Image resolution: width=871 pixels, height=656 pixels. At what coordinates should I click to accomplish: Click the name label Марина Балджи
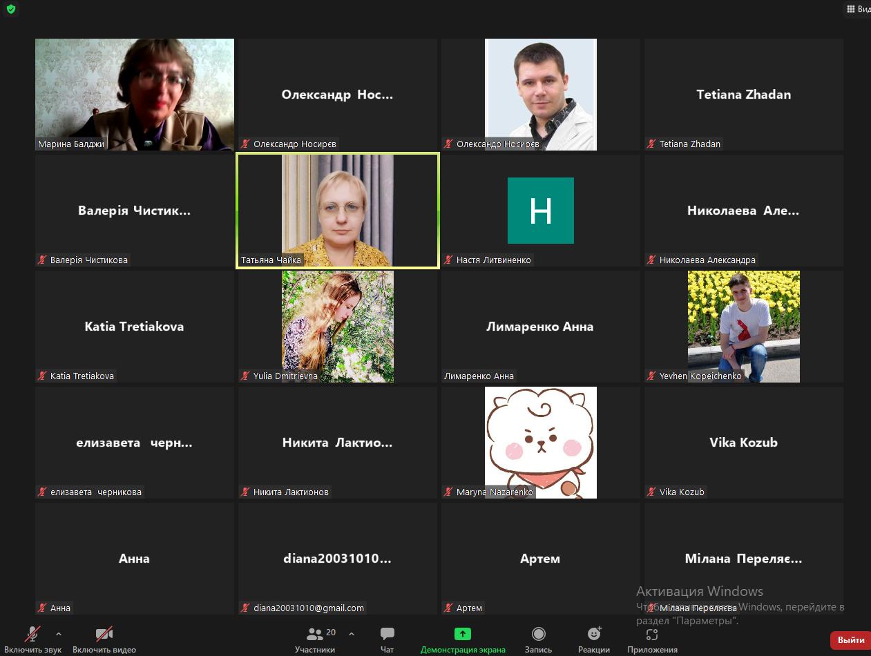click(71, 144)
